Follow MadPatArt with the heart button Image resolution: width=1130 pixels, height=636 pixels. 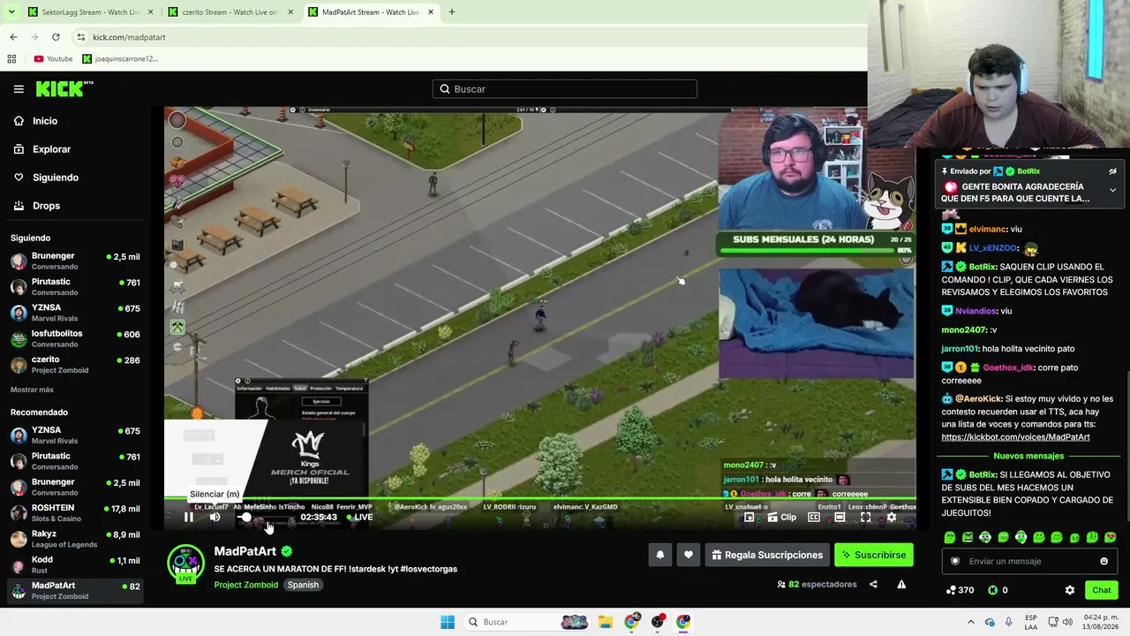coord(689,555)
